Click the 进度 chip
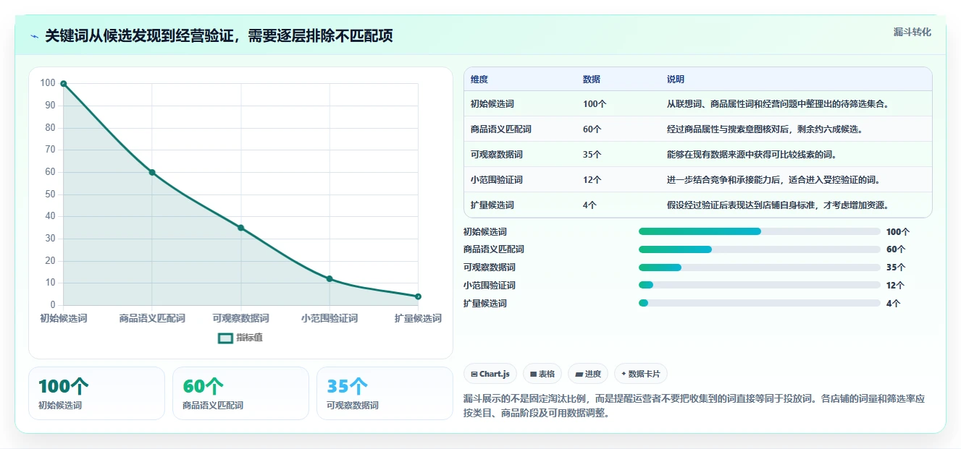 (x=588, y=374)
